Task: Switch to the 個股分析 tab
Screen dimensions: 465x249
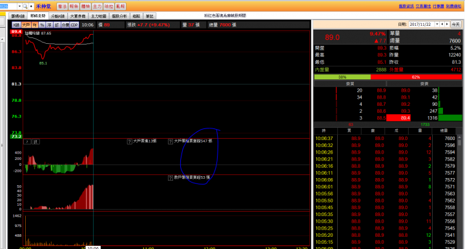Action: (119, 16)
